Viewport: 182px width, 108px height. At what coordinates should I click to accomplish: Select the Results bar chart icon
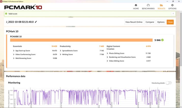coord(161,5)
